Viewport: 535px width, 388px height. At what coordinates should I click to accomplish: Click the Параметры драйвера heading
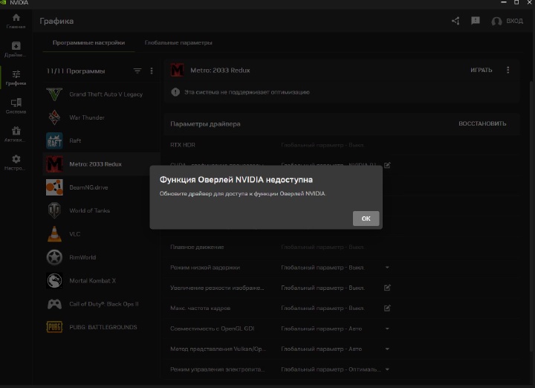[x=205, y=124]
